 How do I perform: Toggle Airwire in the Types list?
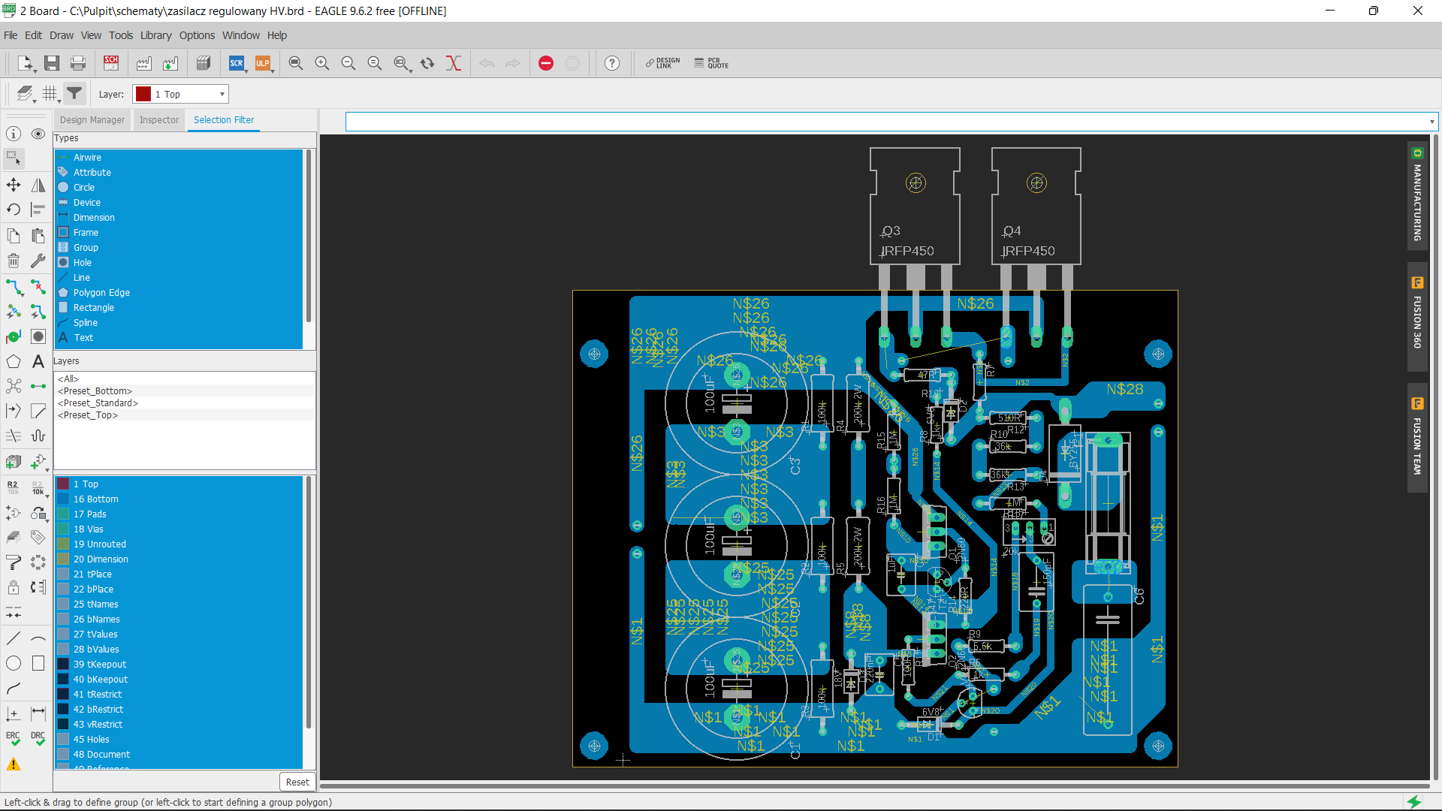pyautogui.click(x=179, y=158)
